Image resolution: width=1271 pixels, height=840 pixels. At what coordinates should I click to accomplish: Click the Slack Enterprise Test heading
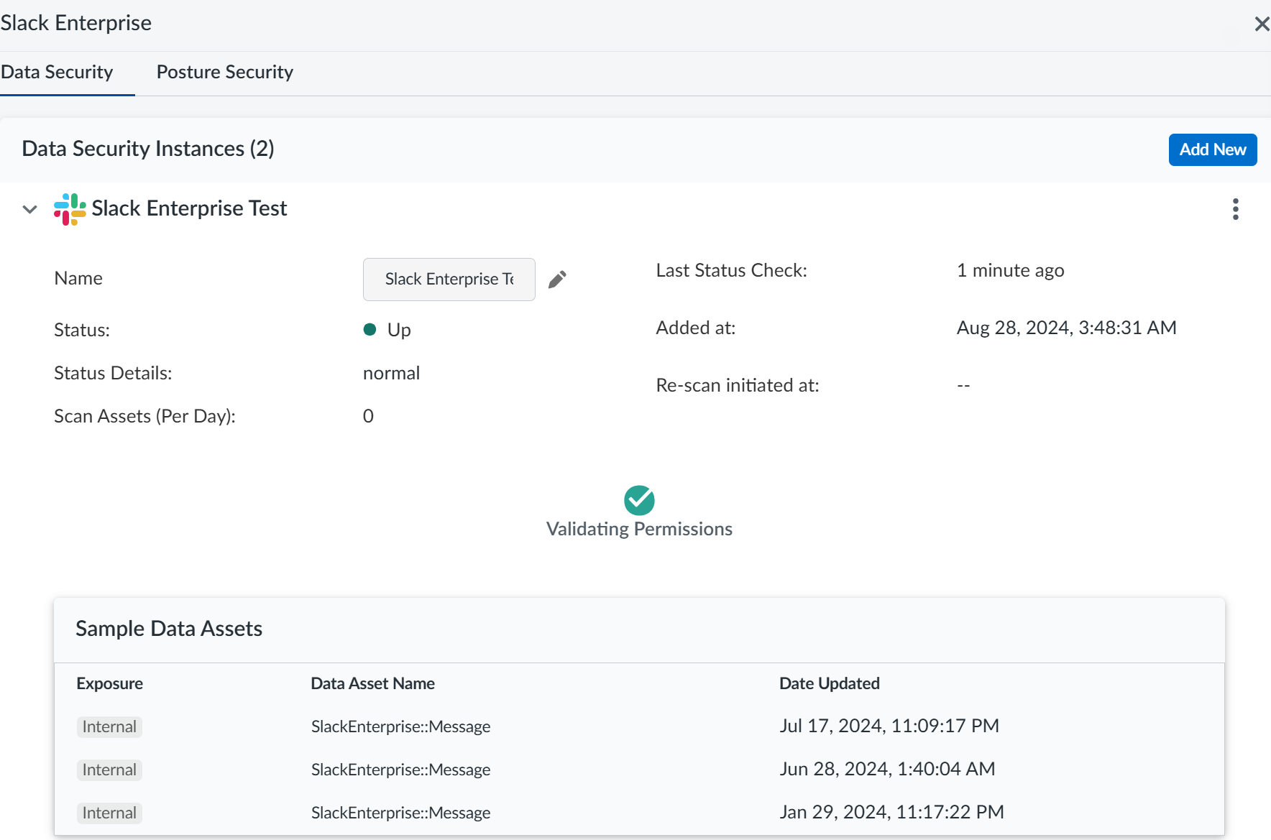(x=189, y=208)
